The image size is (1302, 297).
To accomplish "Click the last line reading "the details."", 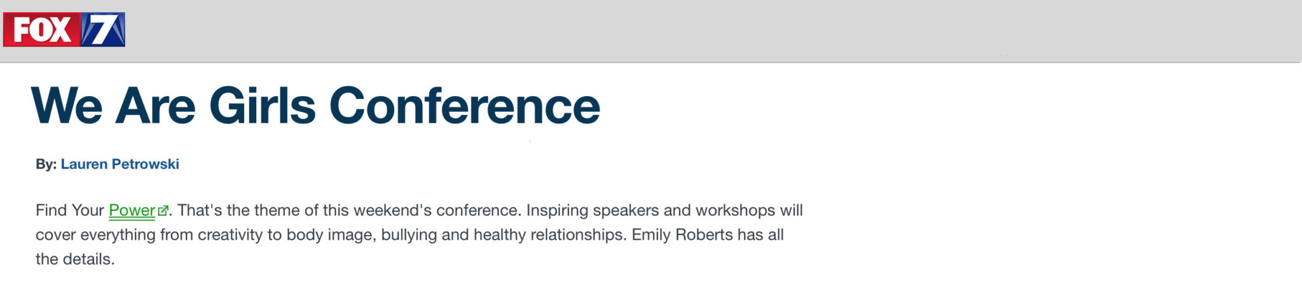I will 75,259.
